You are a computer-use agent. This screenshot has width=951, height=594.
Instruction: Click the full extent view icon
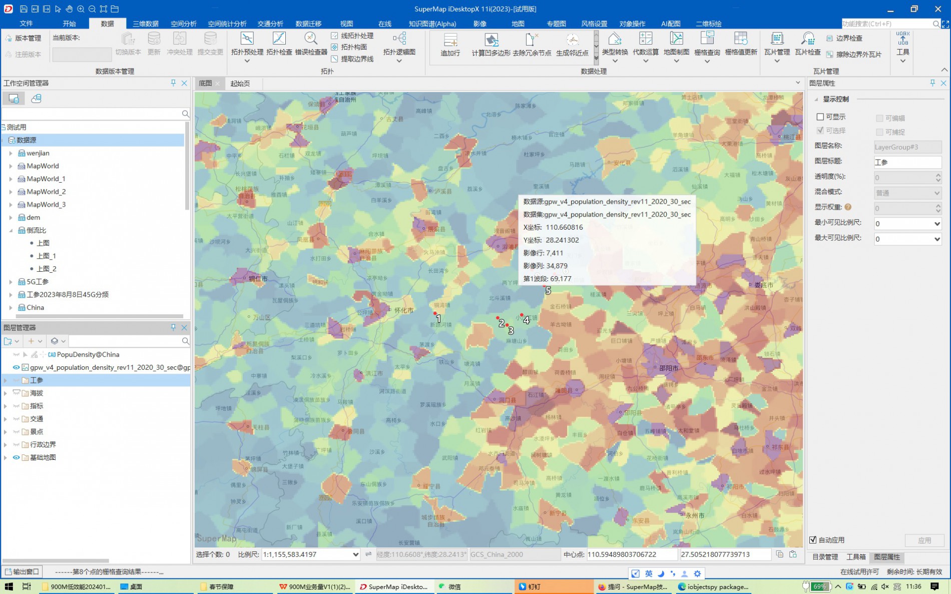(104, 9)
